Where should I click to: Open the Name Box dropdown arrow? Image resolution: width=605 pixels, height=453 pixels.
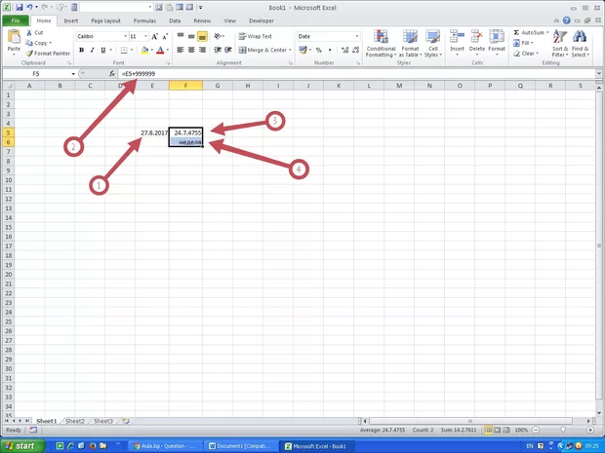pyautogui.click(x=73, y=74)
